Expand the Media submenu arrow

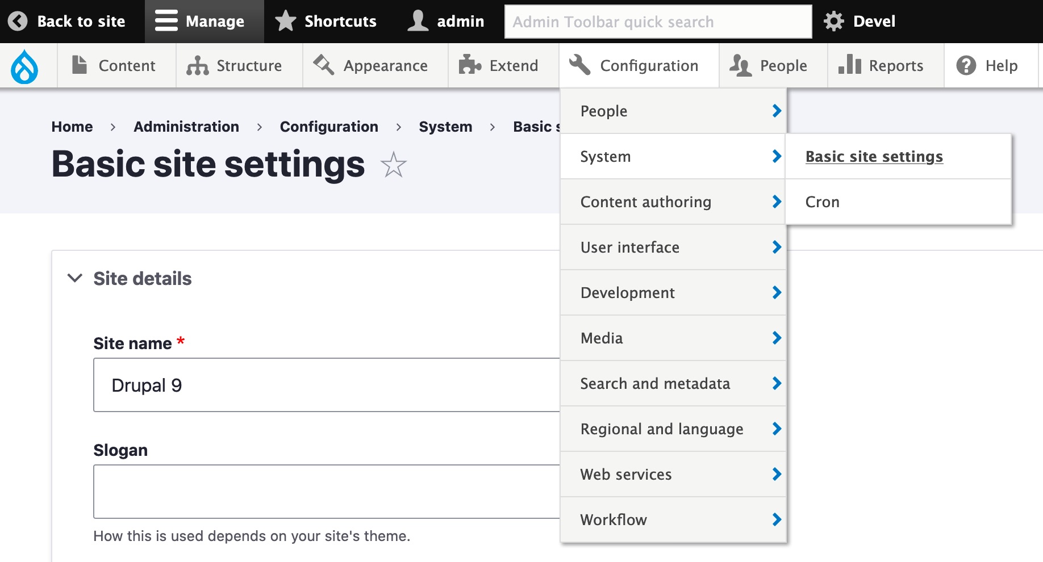(776, 338)
